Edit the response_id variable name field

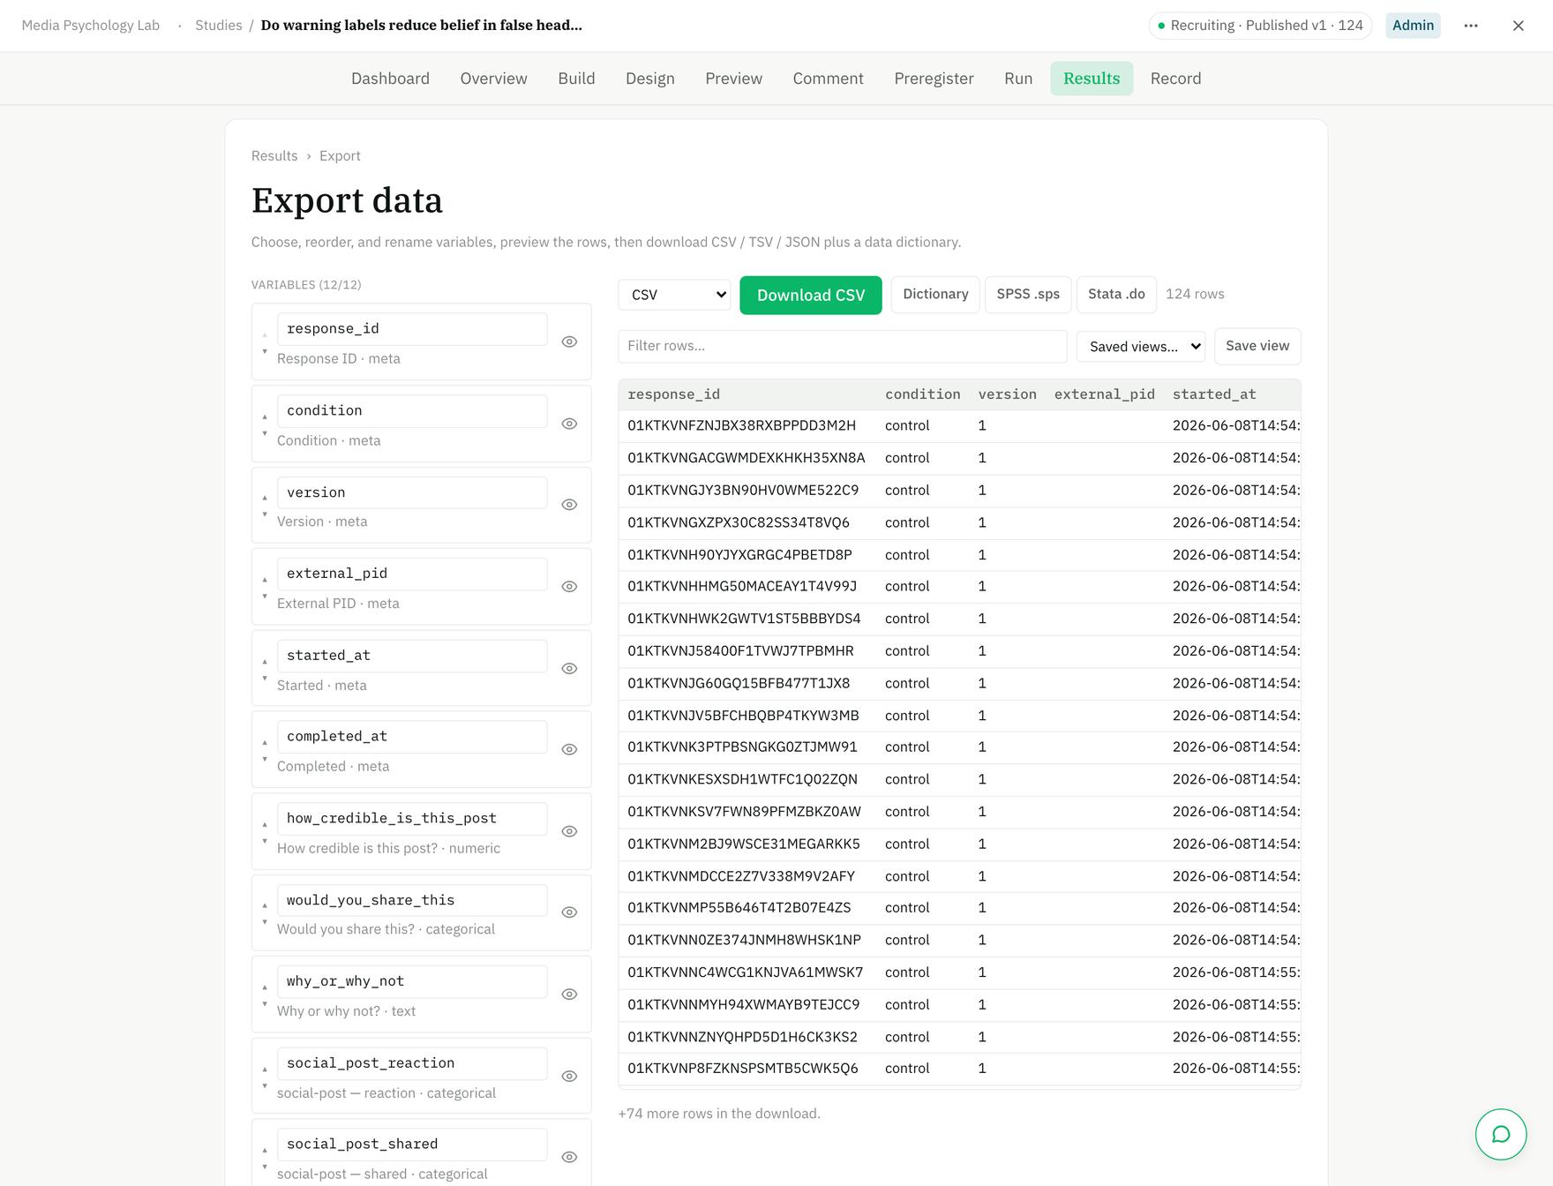click(x=412, y=329)
